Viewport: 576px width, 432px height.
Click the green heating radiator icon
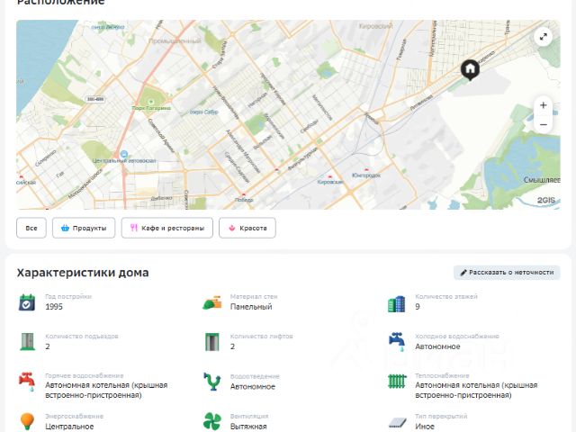click(397, 382)
